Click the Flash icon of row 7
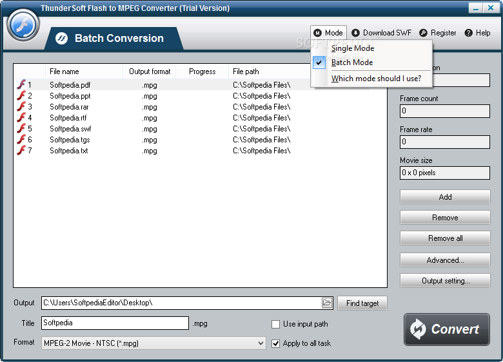This screenshot has height=362, width=503. pos(21,150)
